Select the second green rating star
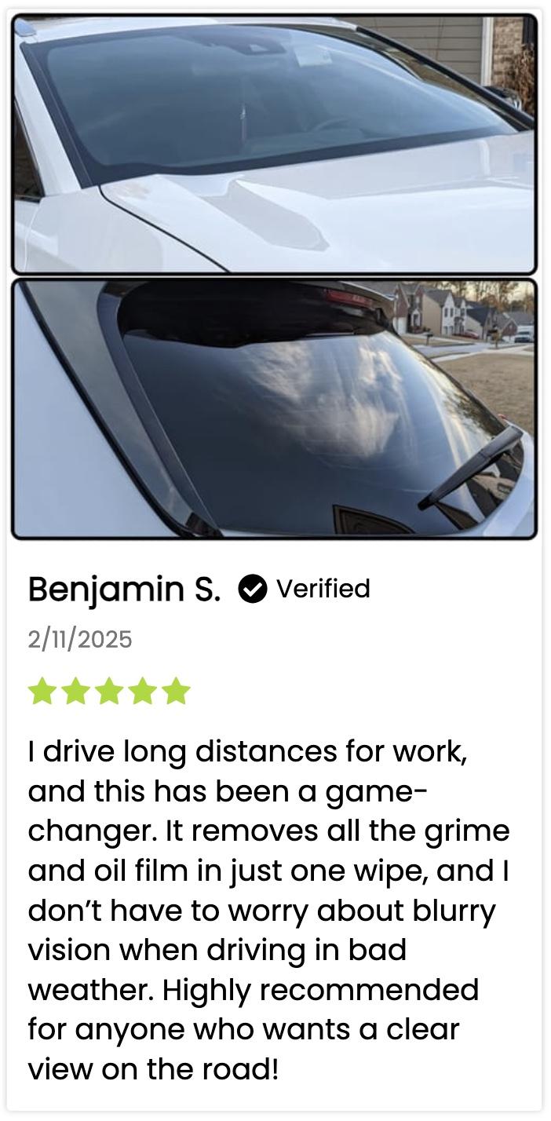551x1121 pixels. [75, 692]
